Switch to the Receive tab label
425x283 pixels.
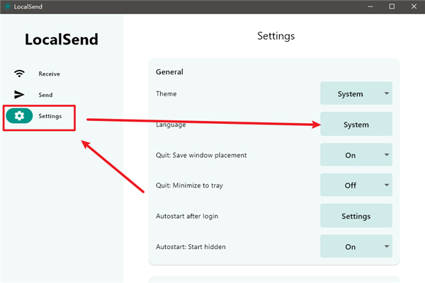coord(49,74)
